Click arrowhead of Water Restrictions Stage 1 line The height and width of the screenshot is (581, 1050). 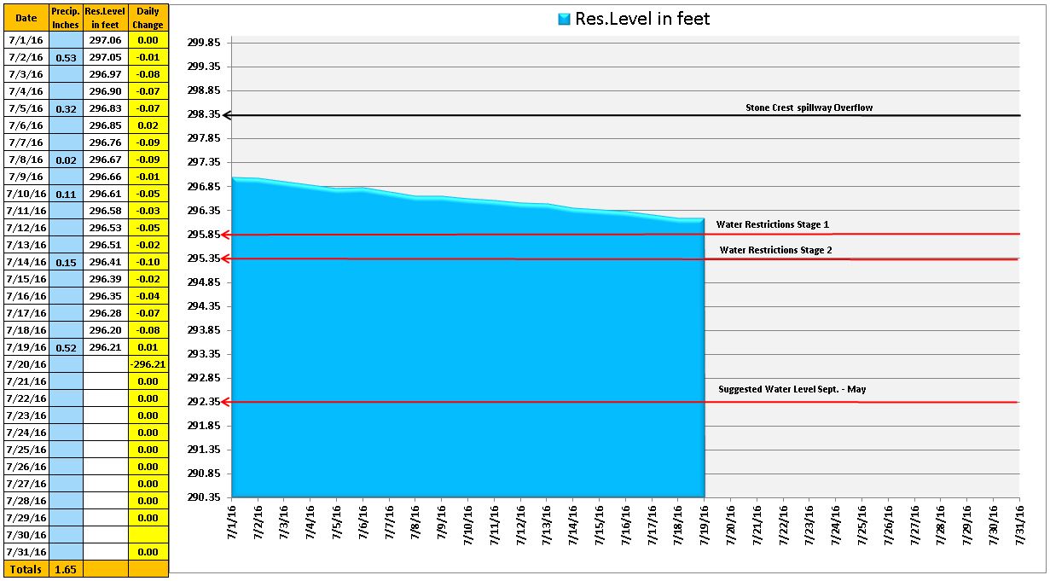pos(228,235)
